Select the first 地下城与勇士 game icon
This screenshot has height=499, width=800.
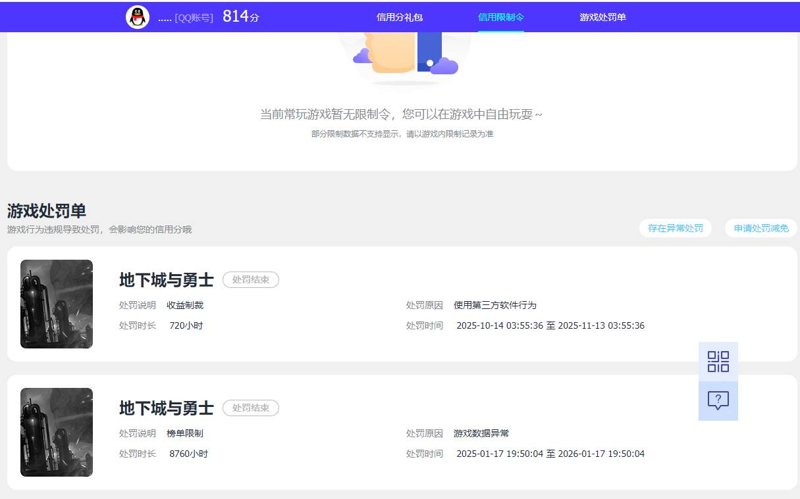tap(56, 304)
